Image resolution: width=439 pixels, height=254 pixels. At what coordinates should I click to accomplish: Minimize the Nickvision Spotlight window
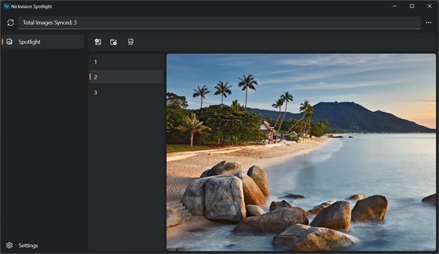[394, 6]
